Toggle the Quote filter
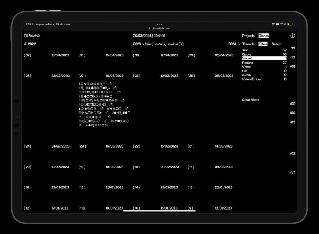 (264, 55)
